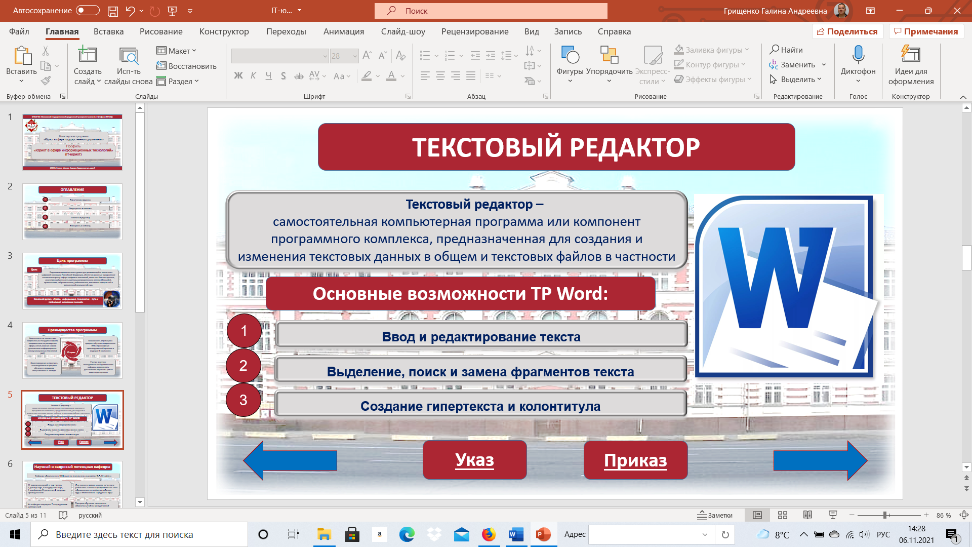This screenshot has width=972, height=547.
Task: Select slide 4 thumbnail
Action: tap(72, 350)
